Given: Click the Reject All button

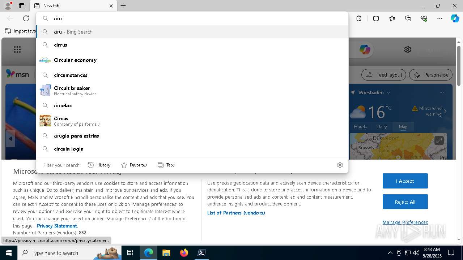Looking at the screenshot, I should click(405, 202).
